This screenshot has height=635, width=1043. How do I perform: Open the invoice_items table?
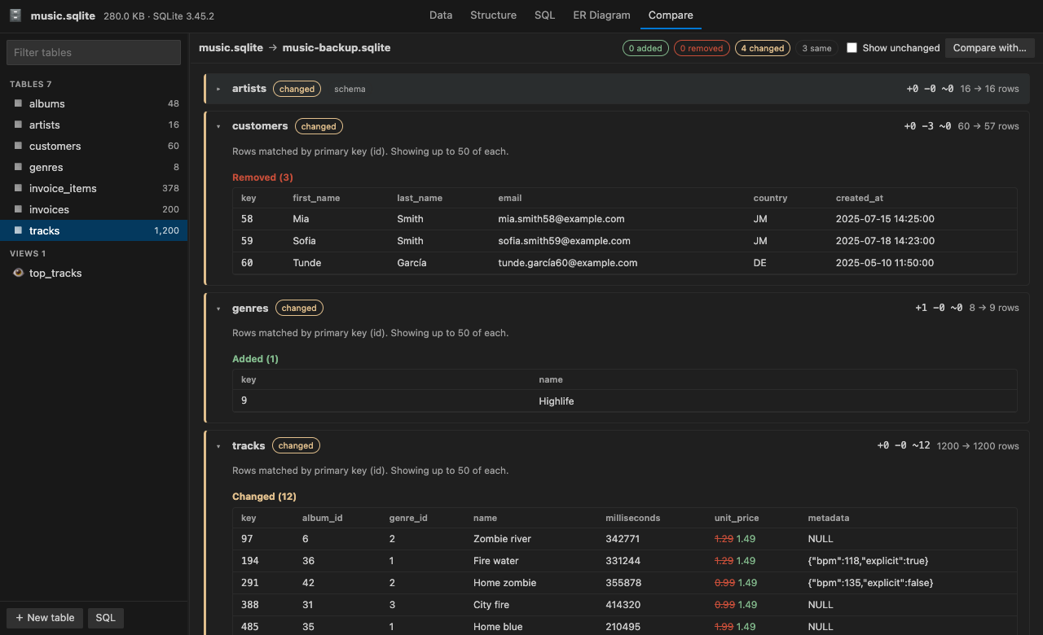pyautogui.click(x=94, y=188)
